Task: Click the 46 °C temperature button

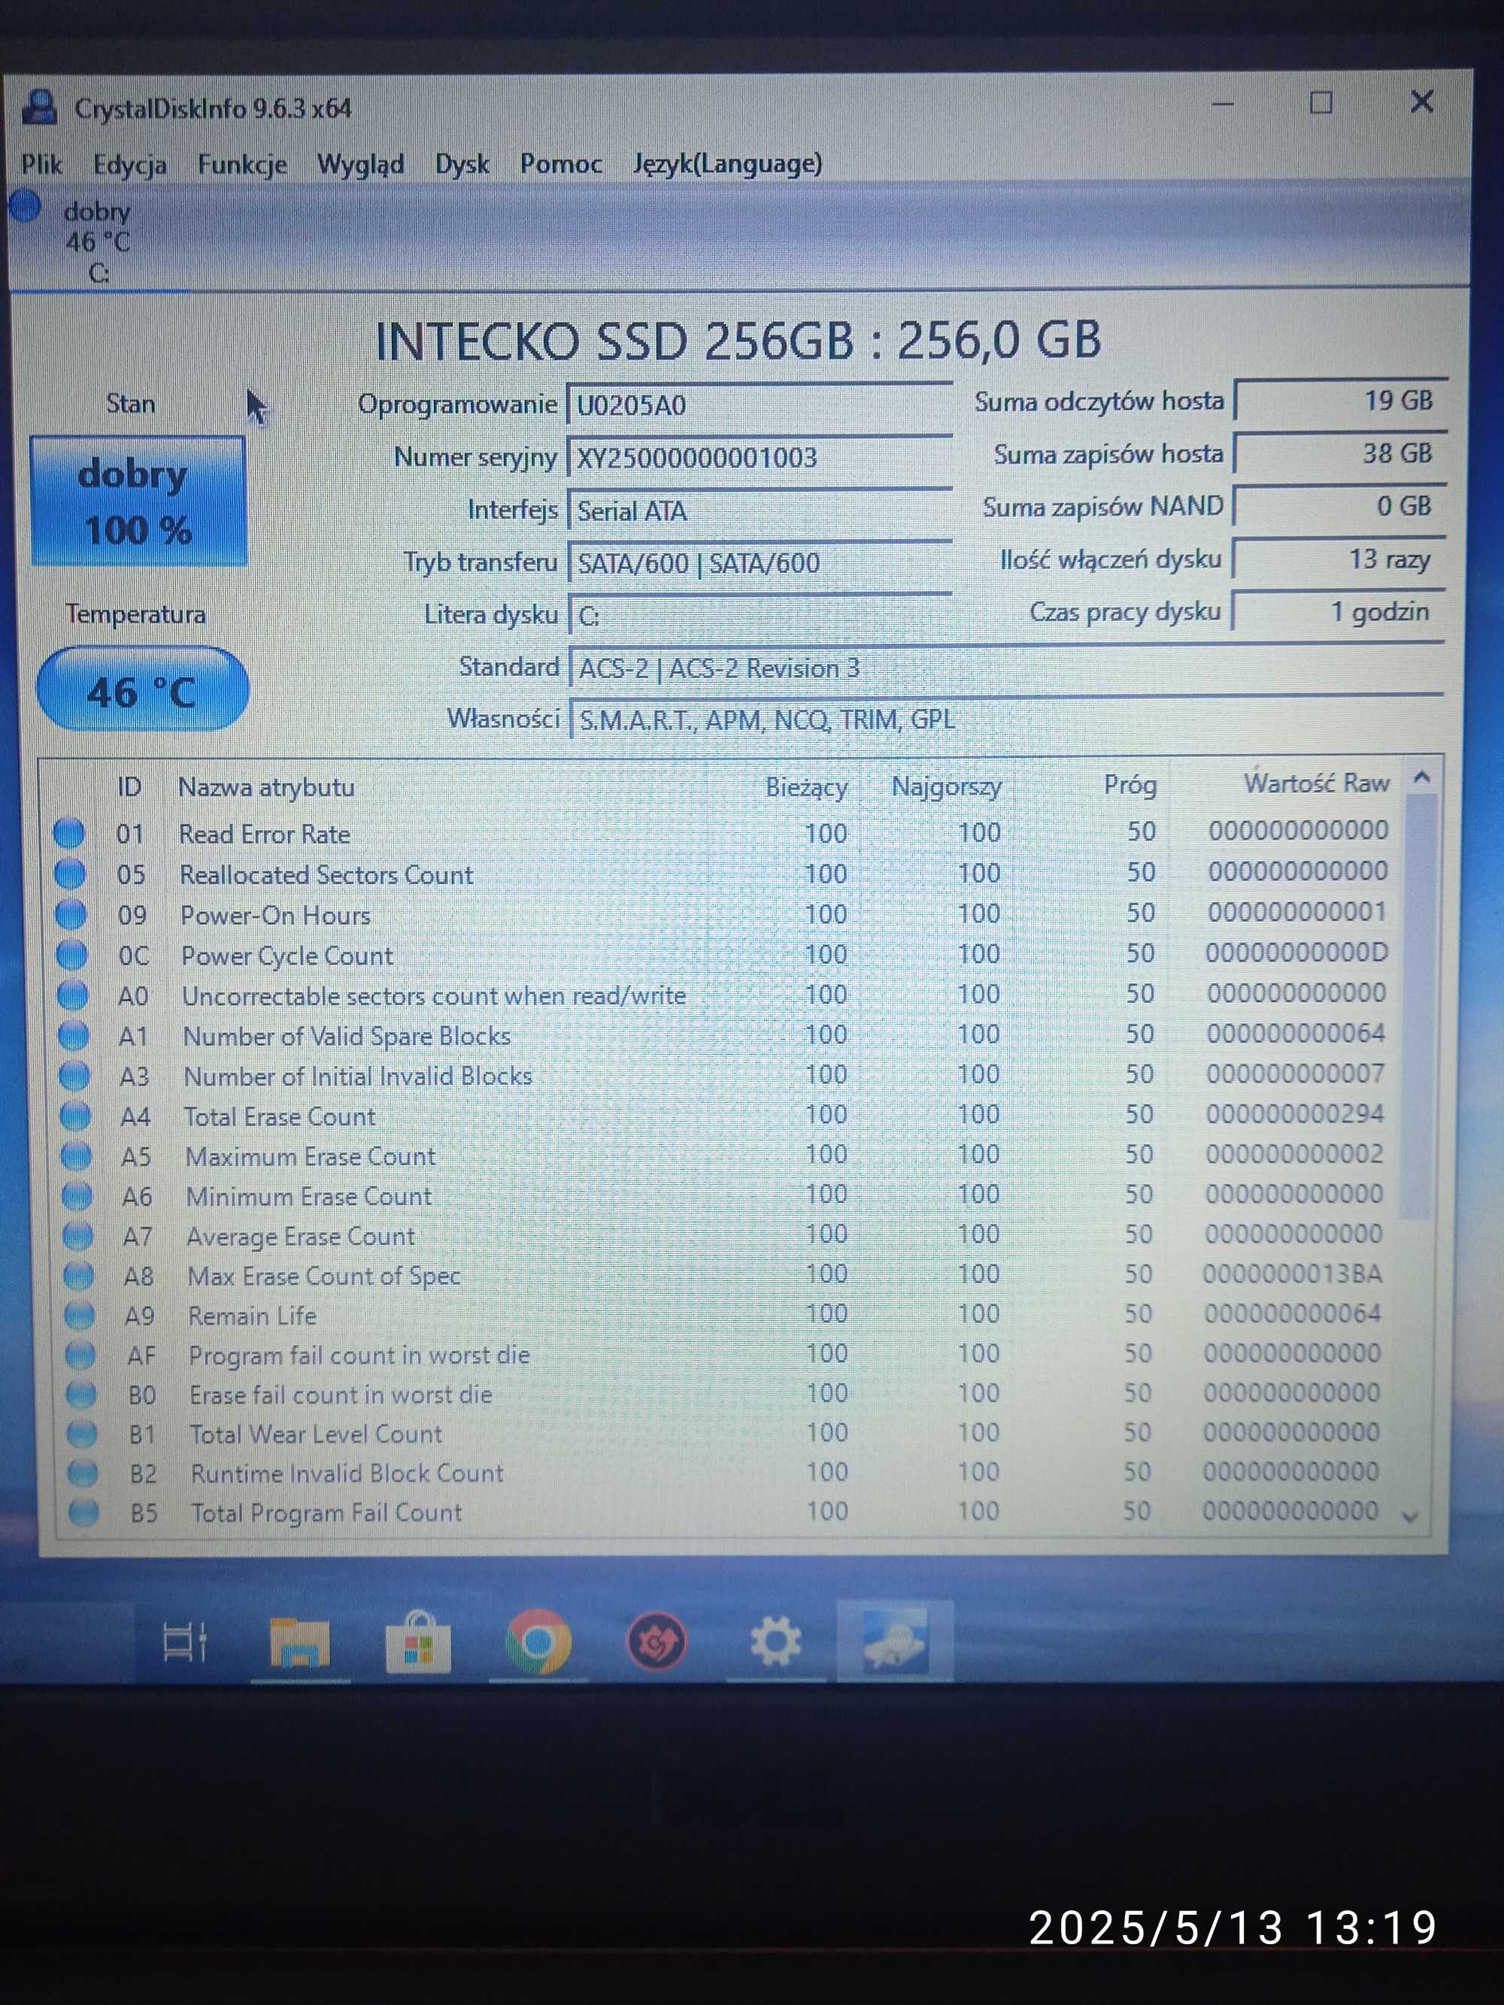Action: tap(142, 690)
